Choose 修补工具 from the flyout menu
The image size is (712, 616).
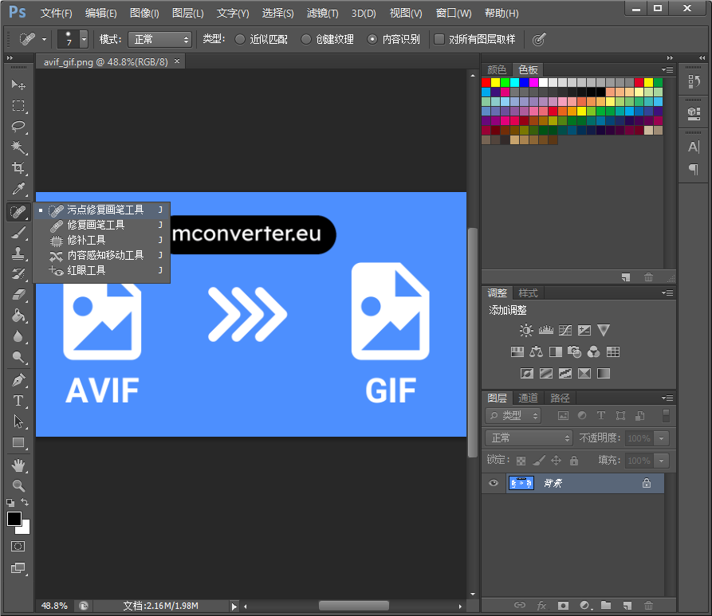tap(86, 240)
